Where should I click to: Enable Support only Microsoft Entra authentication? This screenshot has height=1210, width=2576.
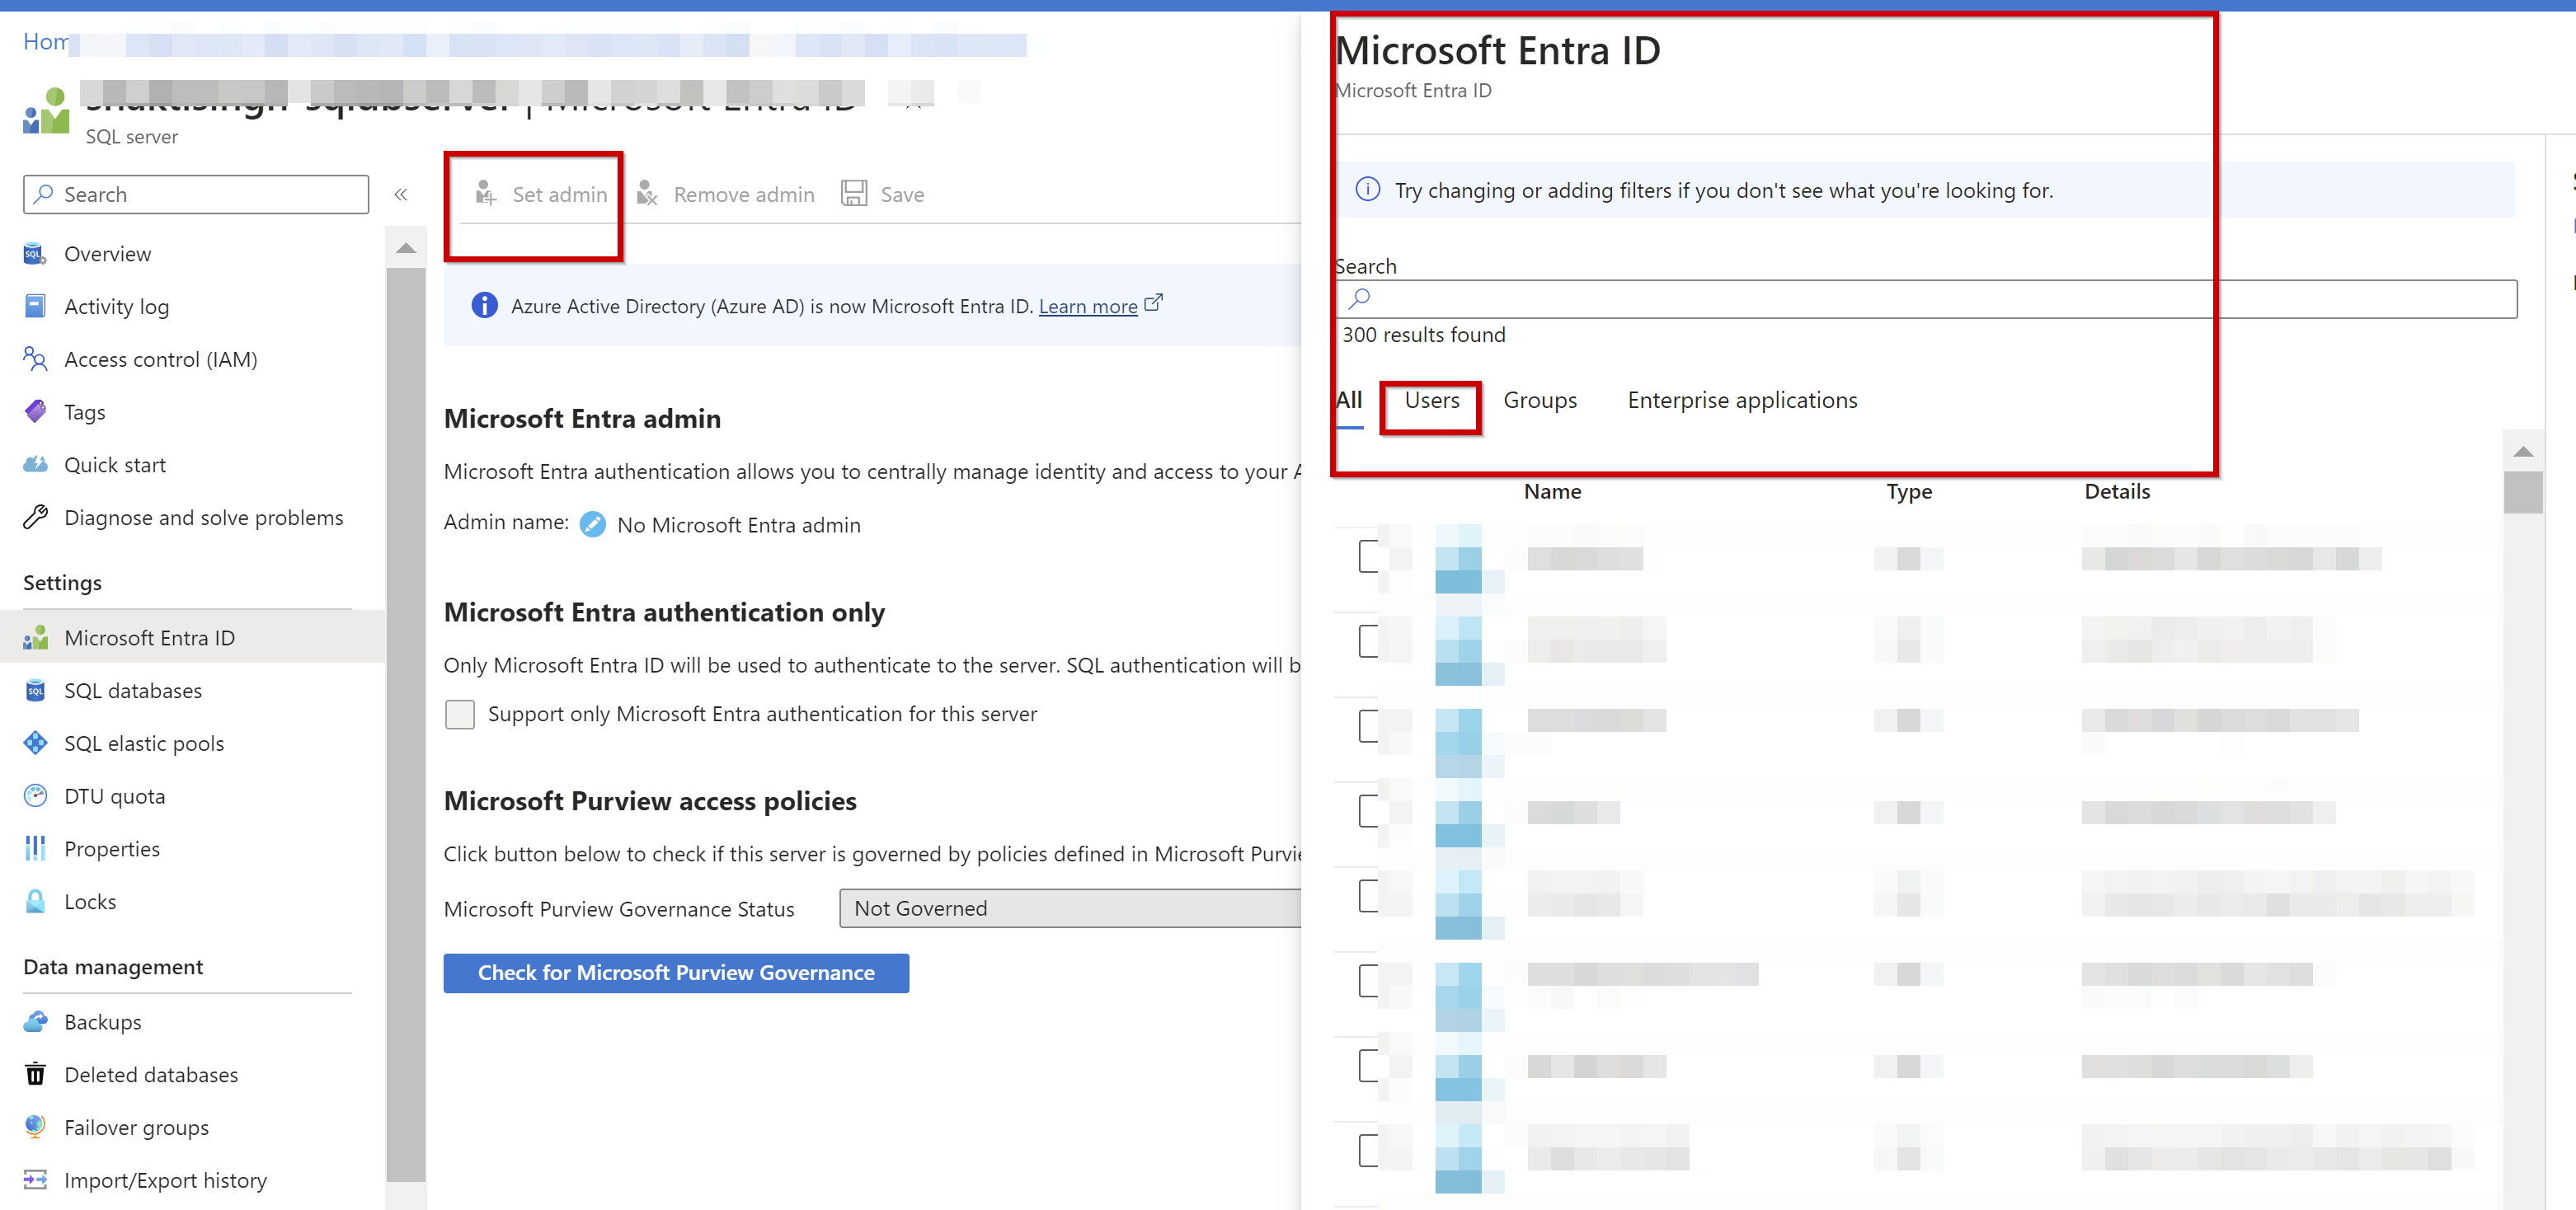[x=460, y=714]
